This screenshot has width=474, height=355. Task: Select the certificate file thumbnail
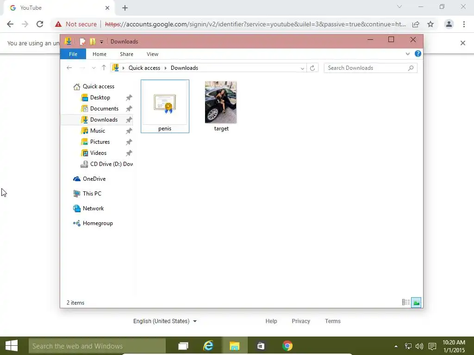click(165, 106)
